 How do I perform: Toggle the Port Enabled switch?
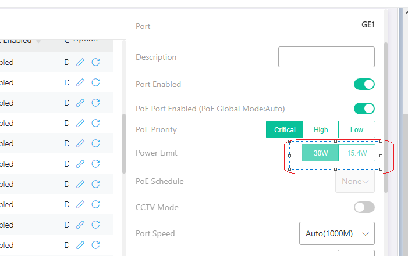point(364,85)
